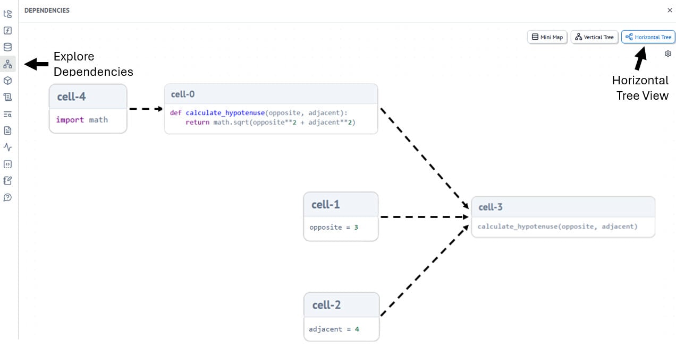Open the graph settings gear
The height and width of the screenshot is (349, 676).
668,54
